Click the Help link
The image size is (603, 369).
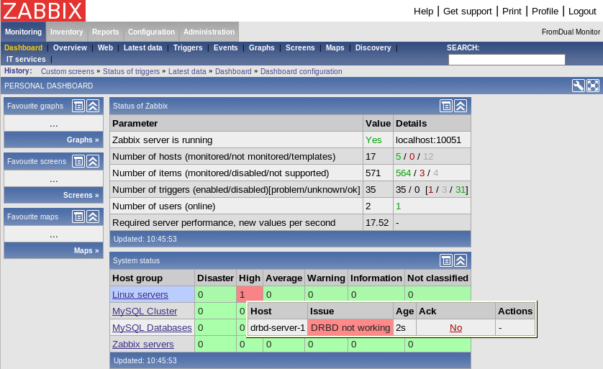point(423,11)
